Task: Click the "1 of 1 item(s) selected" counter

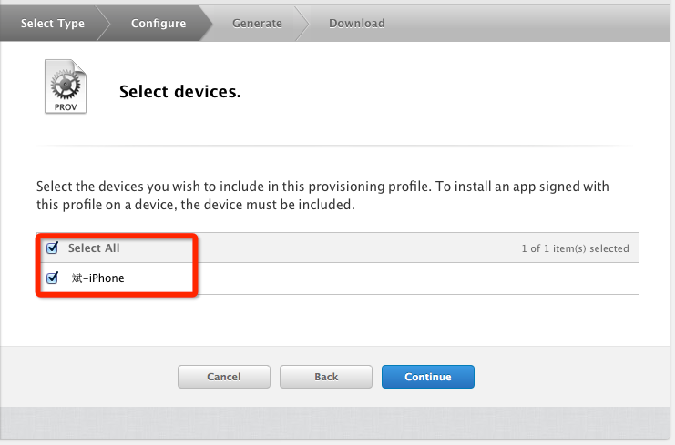Action: click(575, 248)
